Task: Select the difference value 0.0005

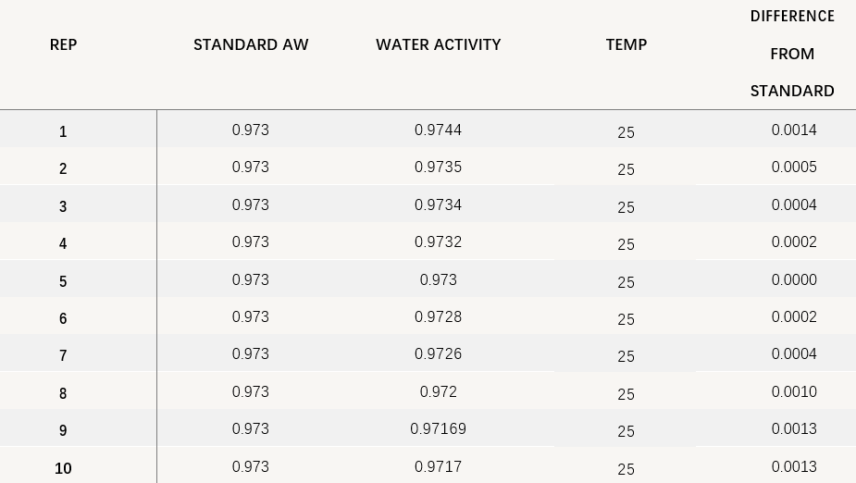Action: tap(794, 167)
